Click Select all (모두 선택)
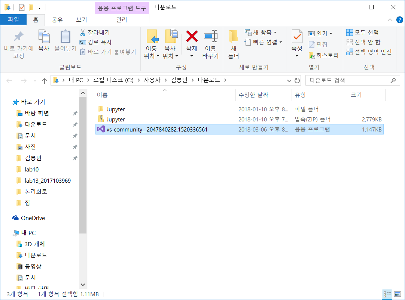The width and height of the screenshot is (405, 300). click(x=362, y=33)
